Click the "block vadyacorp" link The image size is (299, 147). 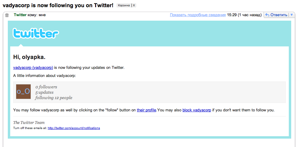coord(197,110)
